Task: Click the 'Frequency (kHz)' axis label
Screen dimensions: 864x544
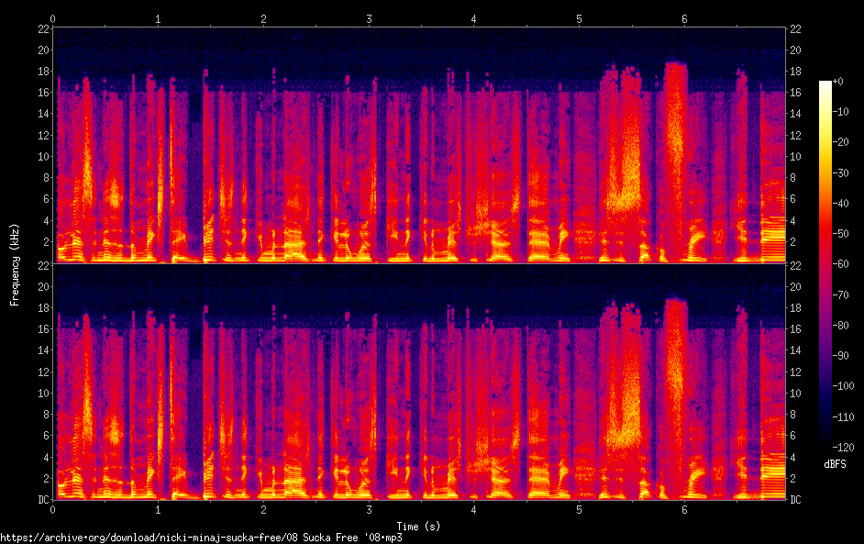Action: point(15,264)
